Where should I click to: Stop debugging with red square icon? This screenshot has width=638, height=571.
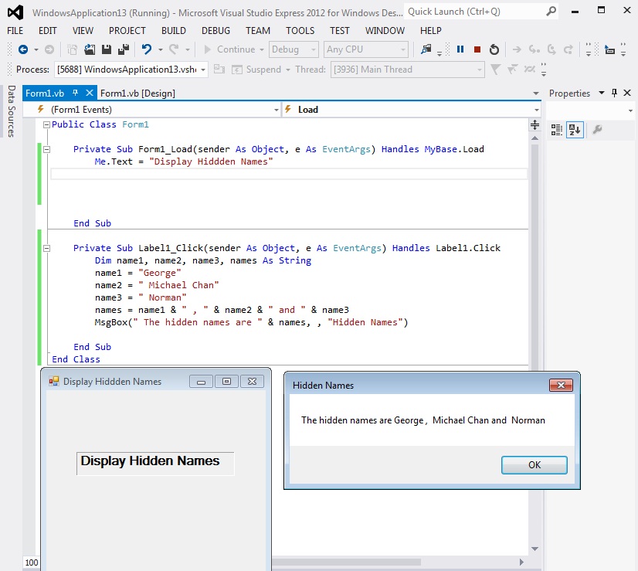pyautogui.click(x=477, y=49)
